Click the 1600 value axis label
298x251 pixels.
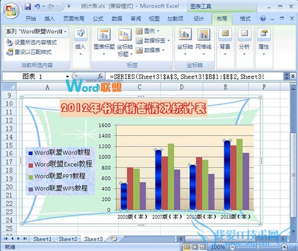coord(104,125)
